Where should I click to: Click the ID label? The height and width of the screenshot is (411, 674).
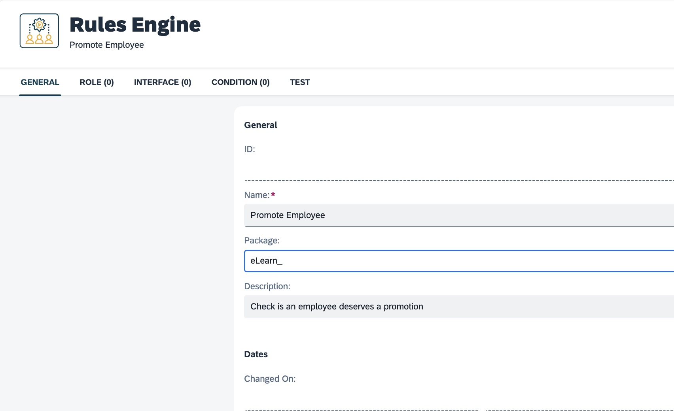250,149
